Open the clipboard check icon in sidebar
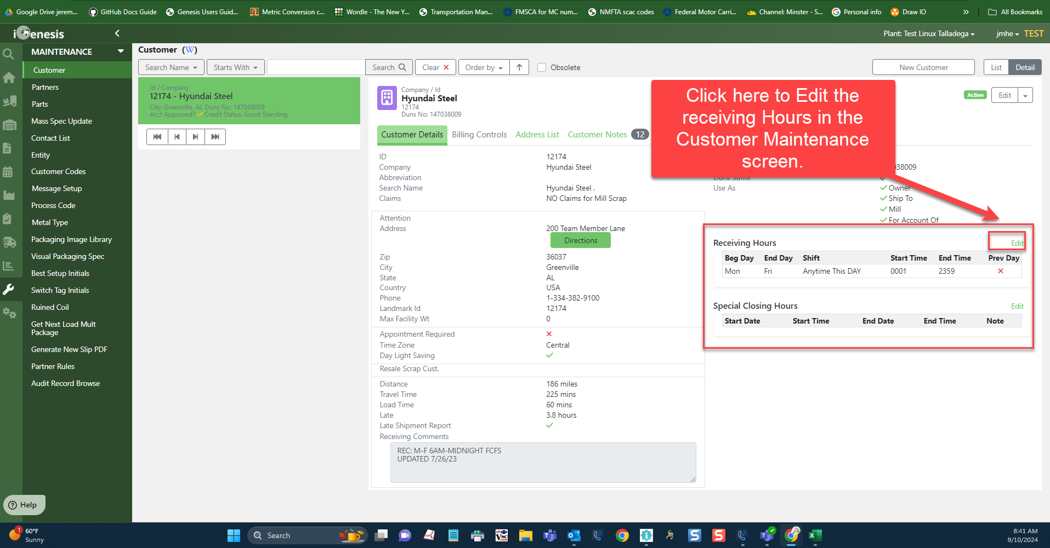1050x548 pixels. [7, 218]
